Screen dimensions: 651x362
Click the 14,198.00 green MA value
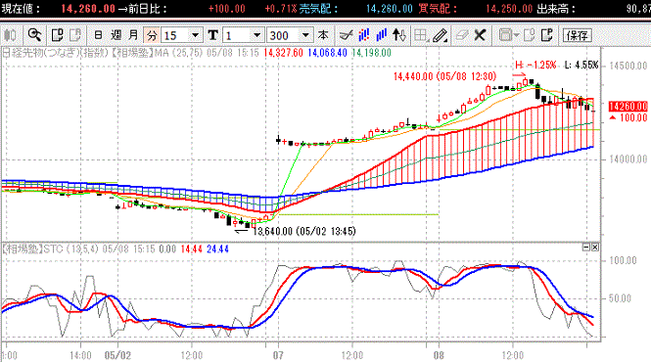[x=372, y=53]
